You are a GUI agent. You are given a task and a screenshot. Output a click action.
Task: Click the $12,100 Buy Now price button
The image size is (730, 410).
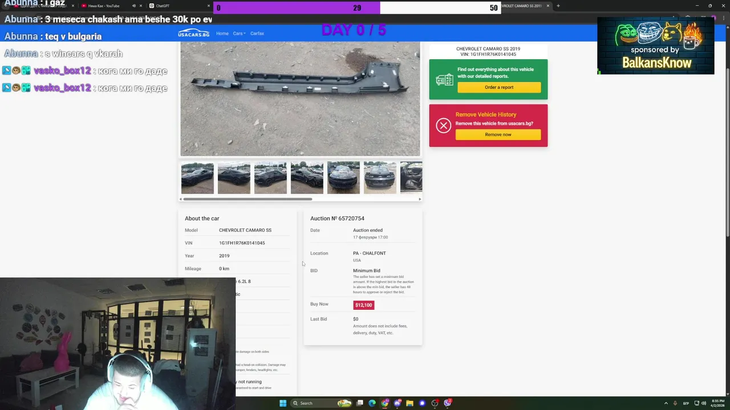[363, 305]
